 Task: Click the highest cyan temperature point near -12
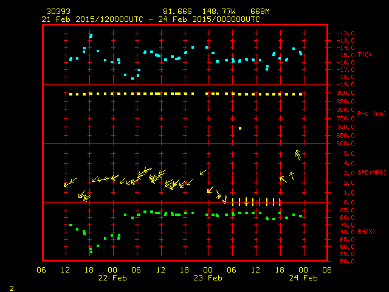click(91, 36)
